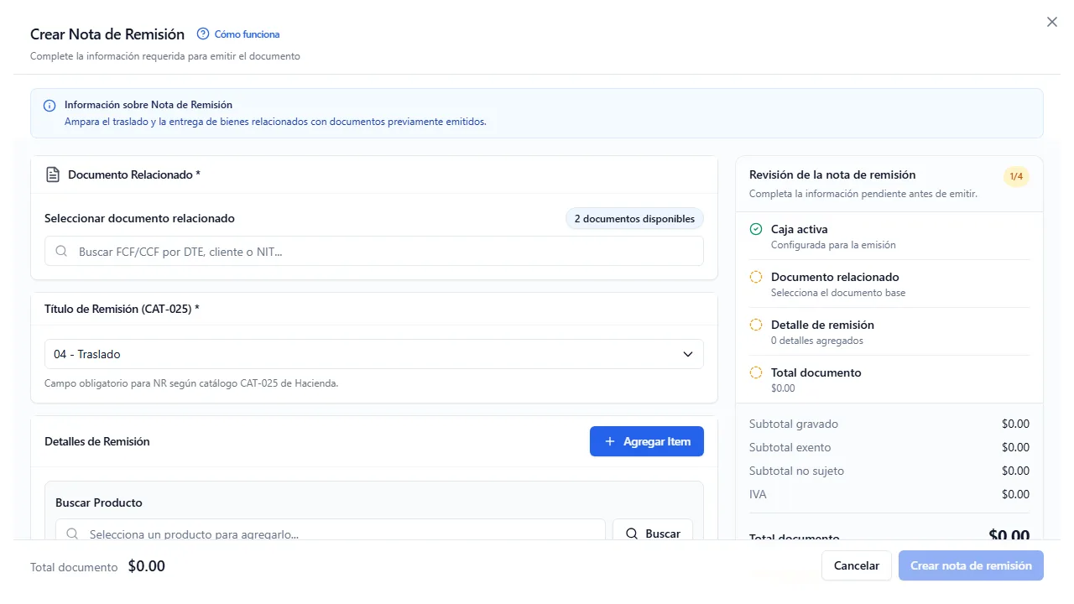1074x604 pixels.
Task: Click Crear nota de remisión button
Action: point(971,565)
